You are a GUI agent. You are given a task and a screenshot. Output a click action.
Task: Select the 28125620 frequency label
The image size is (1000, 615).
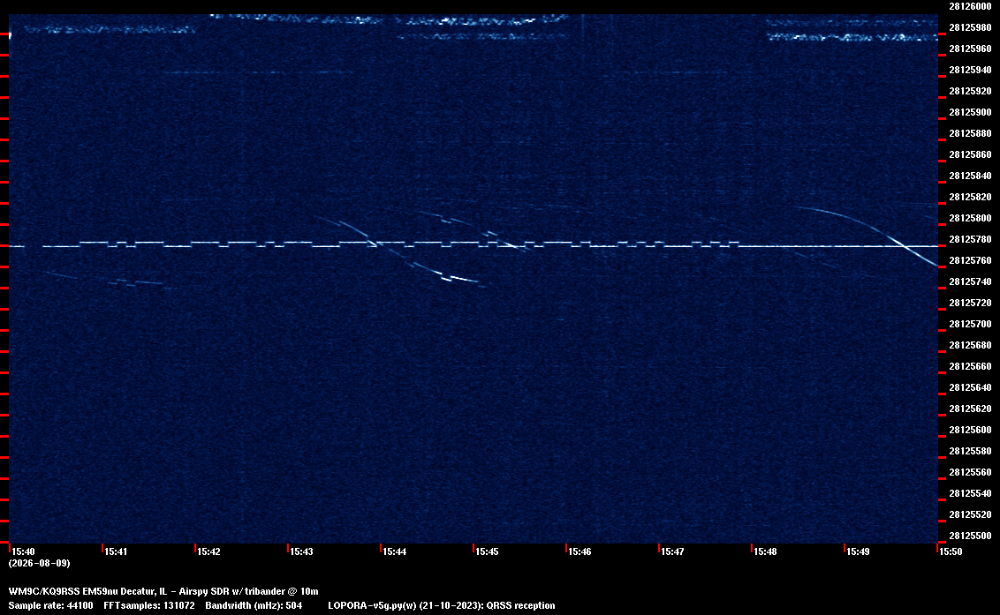point(970,409)
